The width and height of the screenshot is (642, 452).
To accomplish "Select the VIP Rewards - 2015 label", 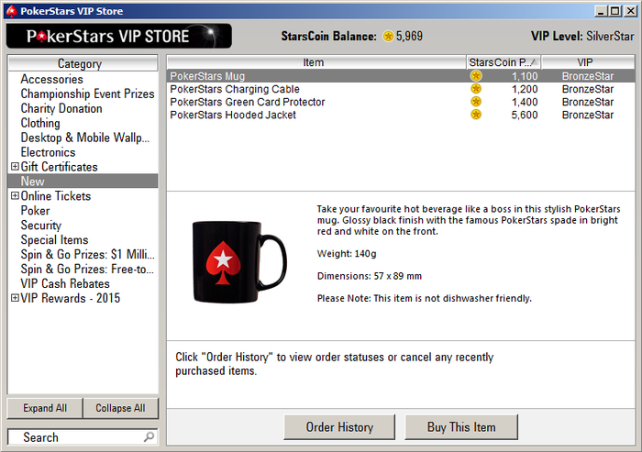I will (71, 298).
